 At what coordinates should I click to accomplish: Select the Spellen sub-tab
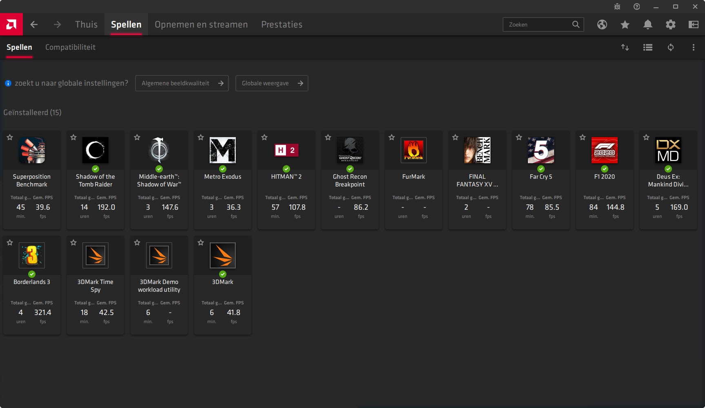pyautogui.click(x=19, y=47)
